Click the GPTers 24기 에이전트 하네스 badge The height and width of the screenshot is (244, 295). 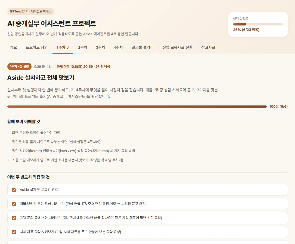[31, 11]
